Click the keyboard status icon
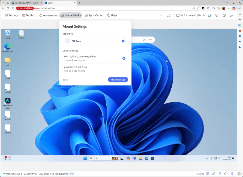243x177 pixels. pyautogui.click(x=214, y=174)
